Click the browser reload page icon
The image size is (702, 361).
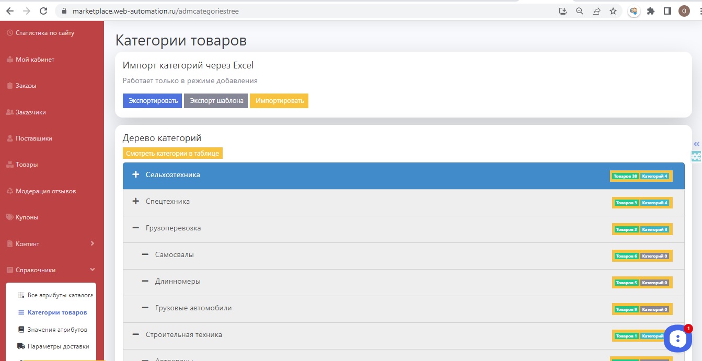pyautogui.click(x=43, y=11)
